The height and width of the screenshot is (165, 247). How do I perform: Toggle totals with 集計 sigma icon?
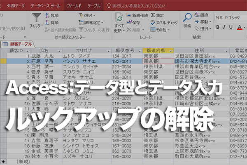pos(157,15)
